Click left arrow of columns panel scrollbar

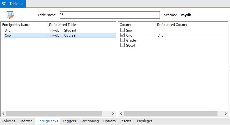[121, 113]
